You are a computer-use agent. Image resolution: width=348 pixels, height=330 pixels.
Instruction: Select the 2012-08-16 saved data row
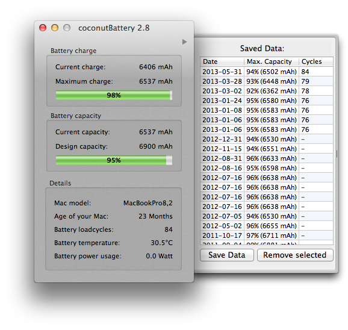(x=267, y=168)
